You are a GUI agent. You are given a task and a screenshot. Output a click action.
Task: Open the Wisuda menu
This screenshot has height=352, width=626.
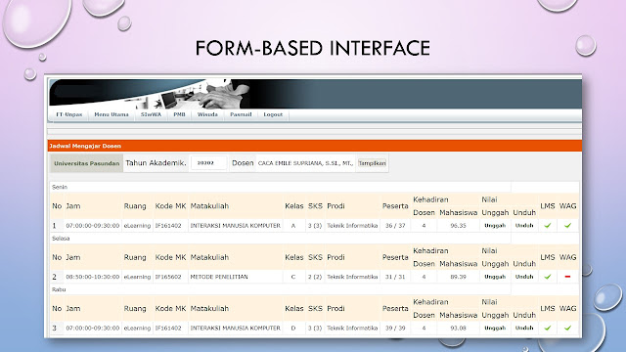click(x=207, y=114)
